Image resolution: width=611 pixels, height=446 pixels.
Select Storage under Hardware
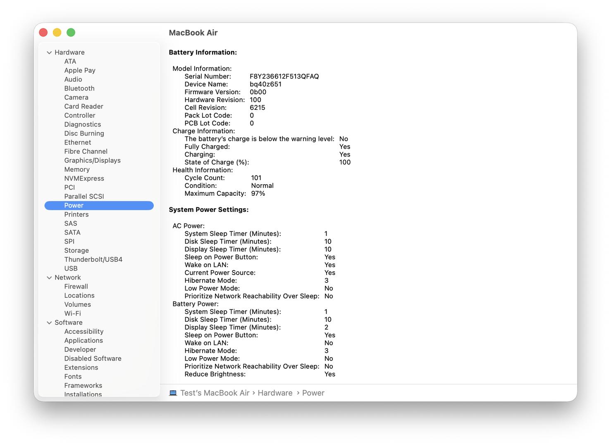(x=76, y=251)
